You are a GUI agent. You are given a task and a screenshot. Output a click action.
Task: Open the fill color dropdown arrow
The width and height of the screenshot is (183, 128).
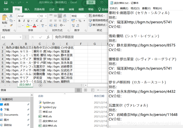31,26
